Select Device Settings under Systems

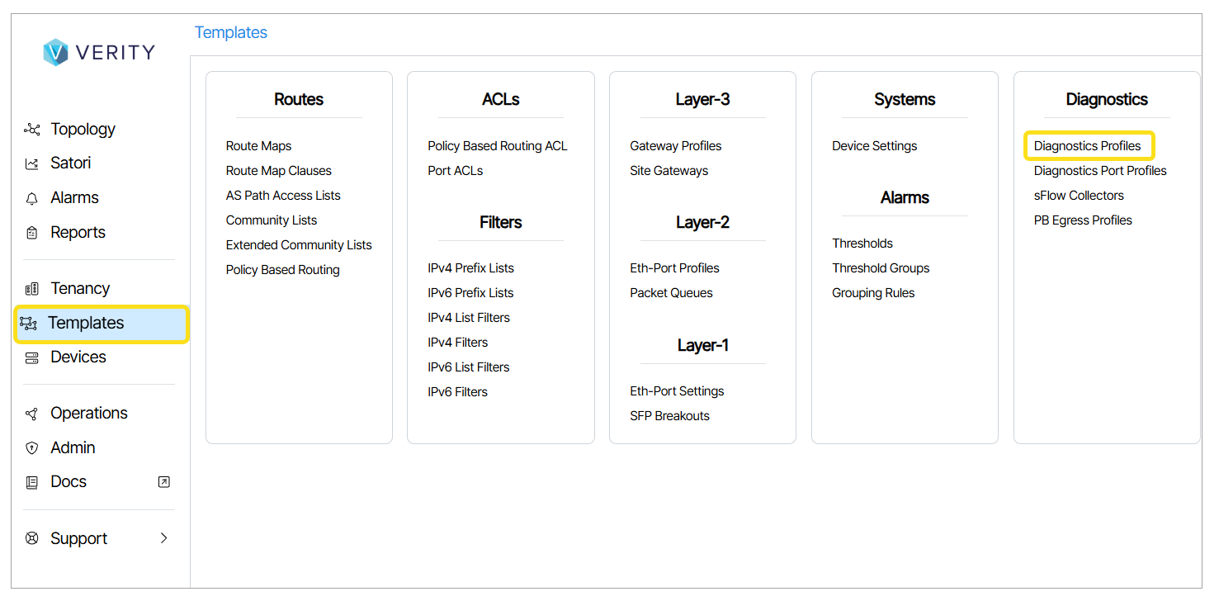click(x=874, y=146)
